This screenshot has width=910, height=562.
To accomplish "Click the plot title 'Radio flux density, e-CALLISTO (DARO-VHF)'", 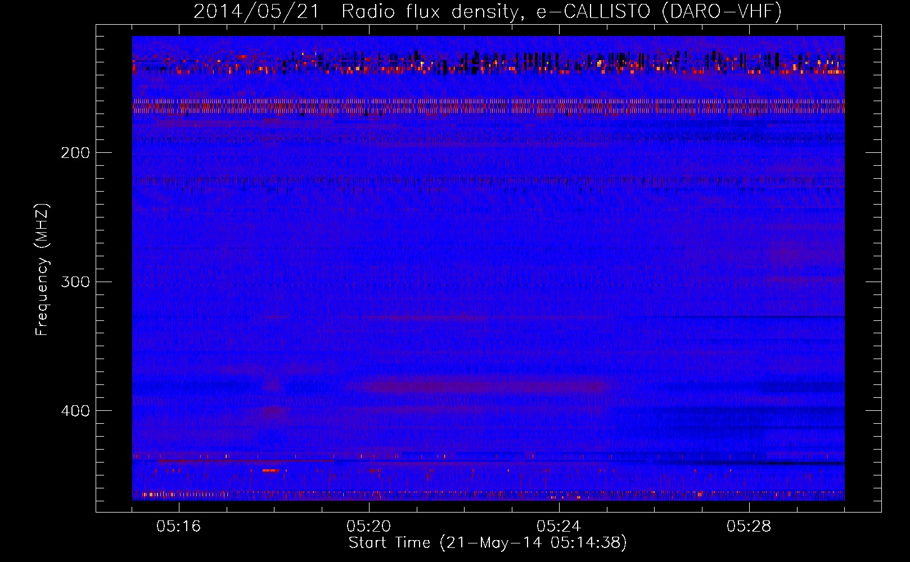I will coord(561,11).
